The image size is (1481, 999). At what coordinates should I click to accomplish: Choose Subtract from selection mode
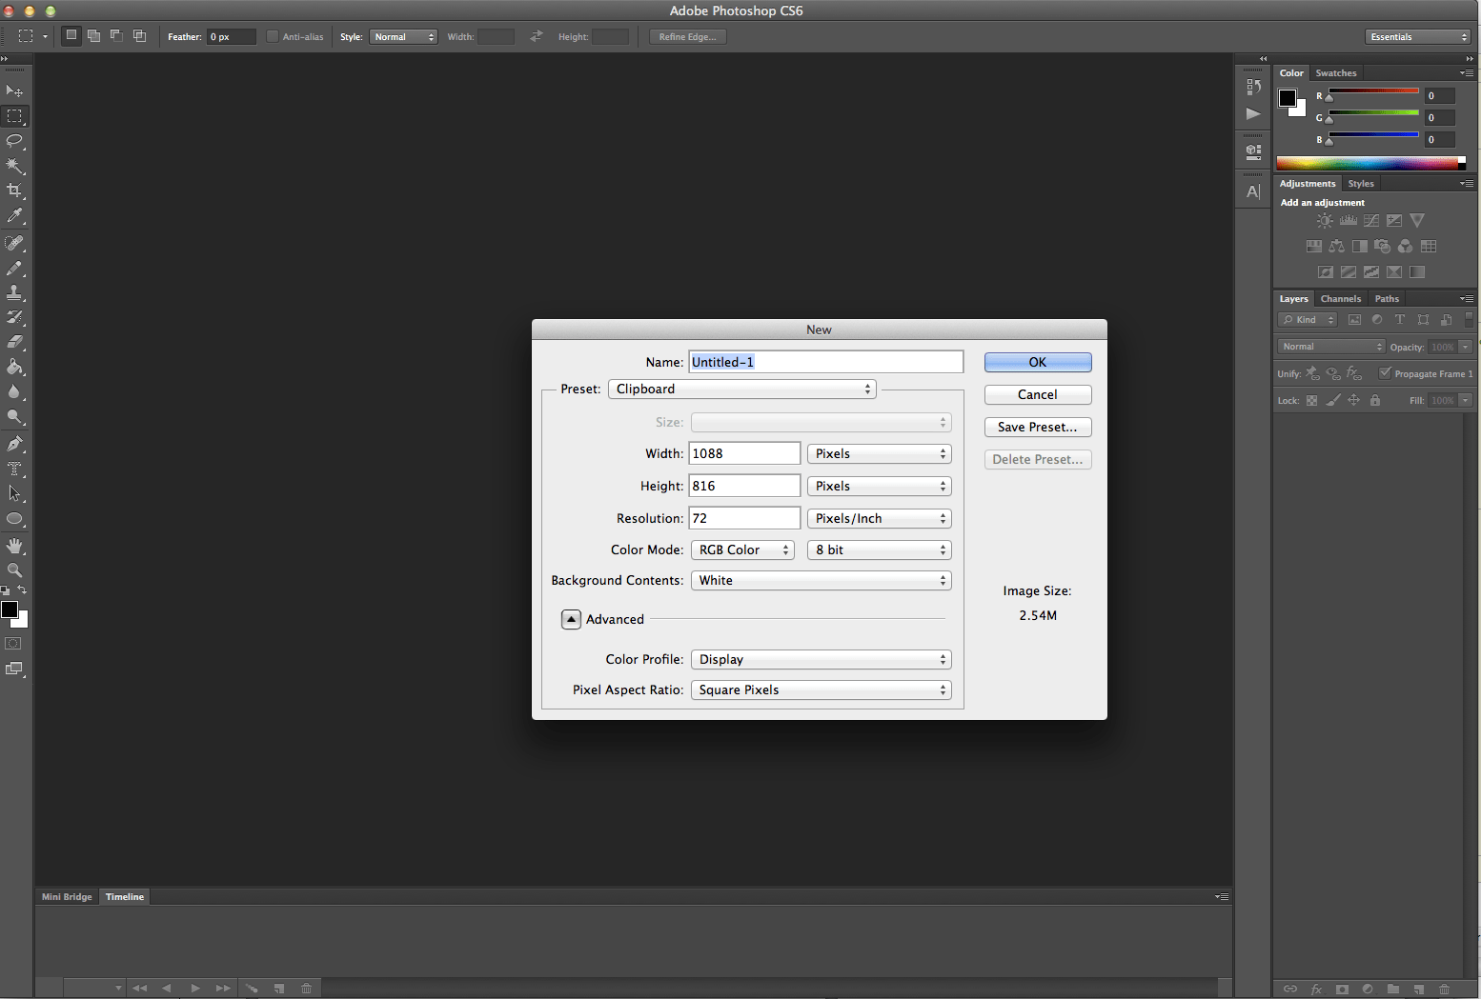(x=116, y=36)
